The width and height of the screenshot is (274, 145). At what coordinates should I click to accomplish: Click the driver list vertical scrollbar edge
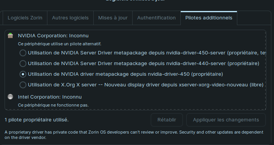tap(266, 70)
